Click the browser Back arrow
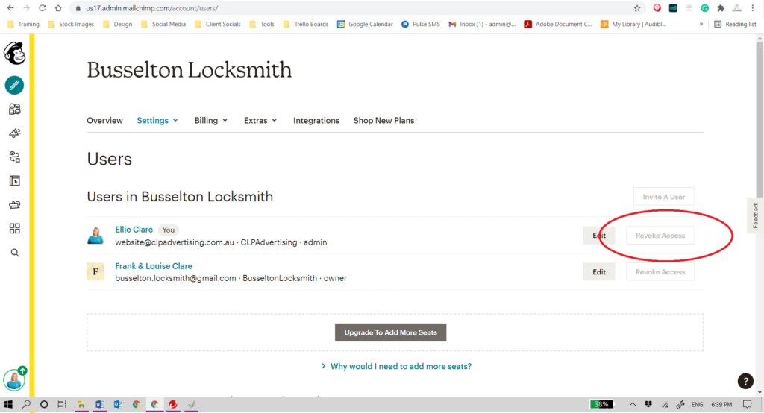Screen dimensions: 764x413 click(10, 8)
